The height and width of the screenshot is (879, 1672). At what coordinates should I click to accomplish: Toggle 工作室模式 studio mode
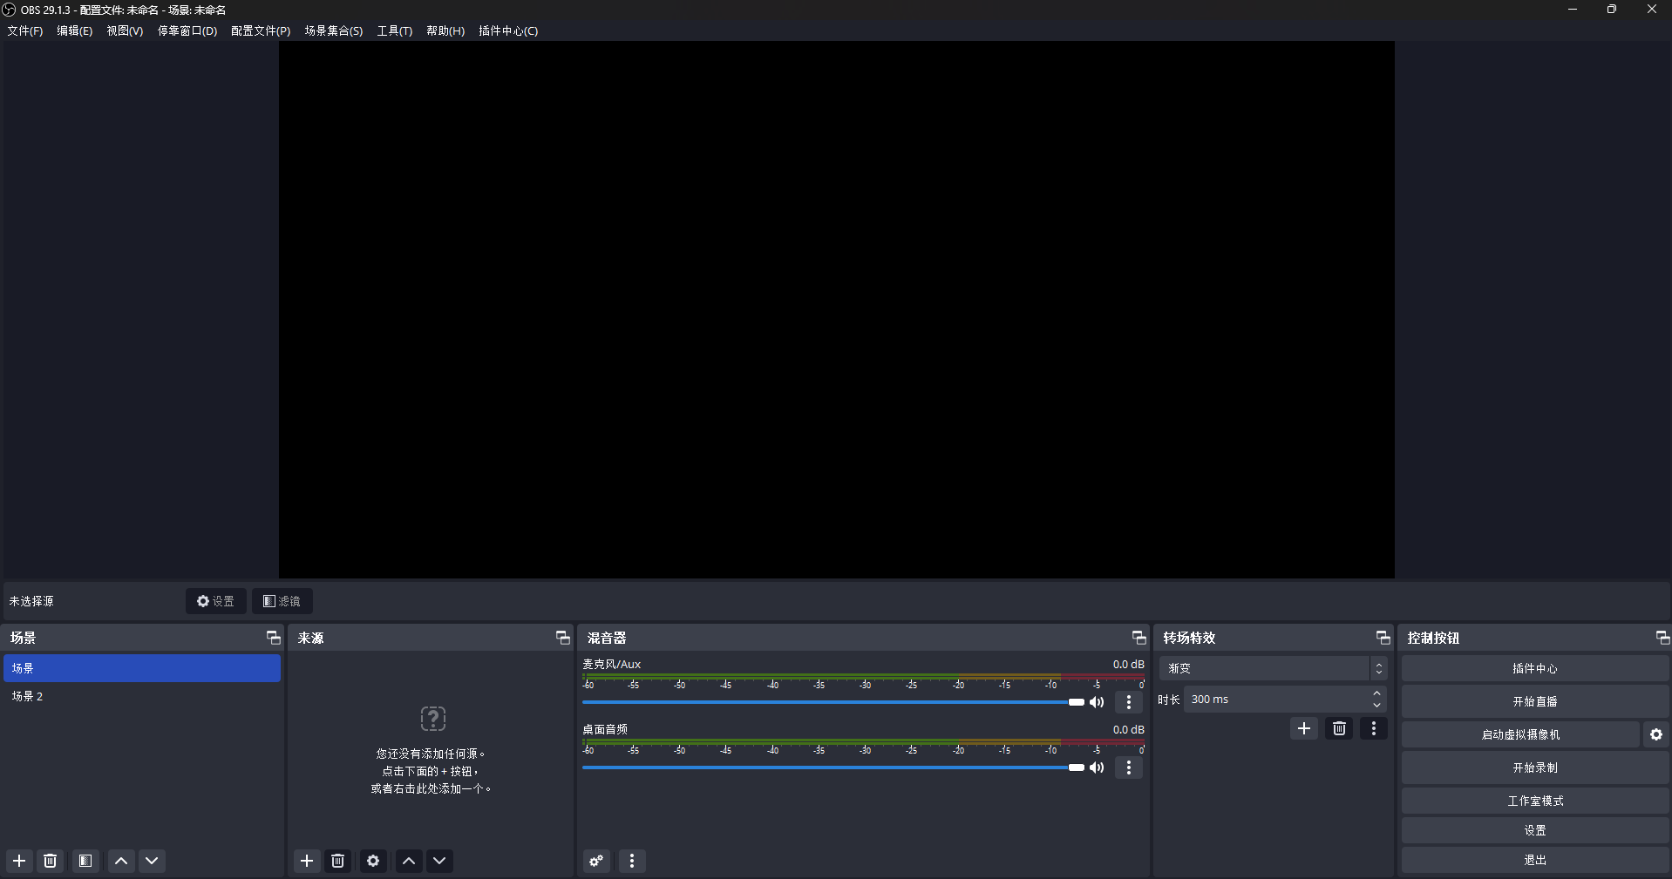pyautogui.click(x=1534, y=801)
